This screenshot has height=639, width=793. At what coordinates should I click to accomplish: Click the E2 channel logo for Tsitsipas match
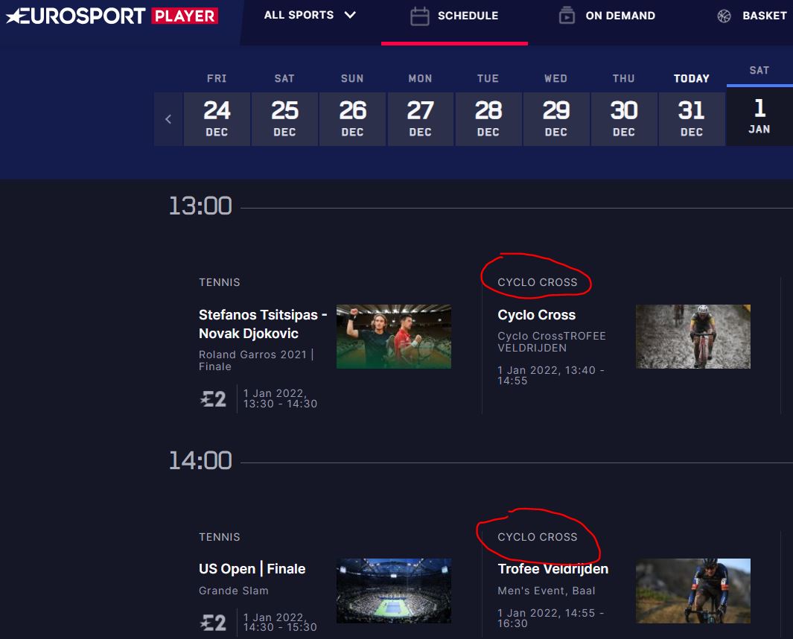(x=213, y=399)
